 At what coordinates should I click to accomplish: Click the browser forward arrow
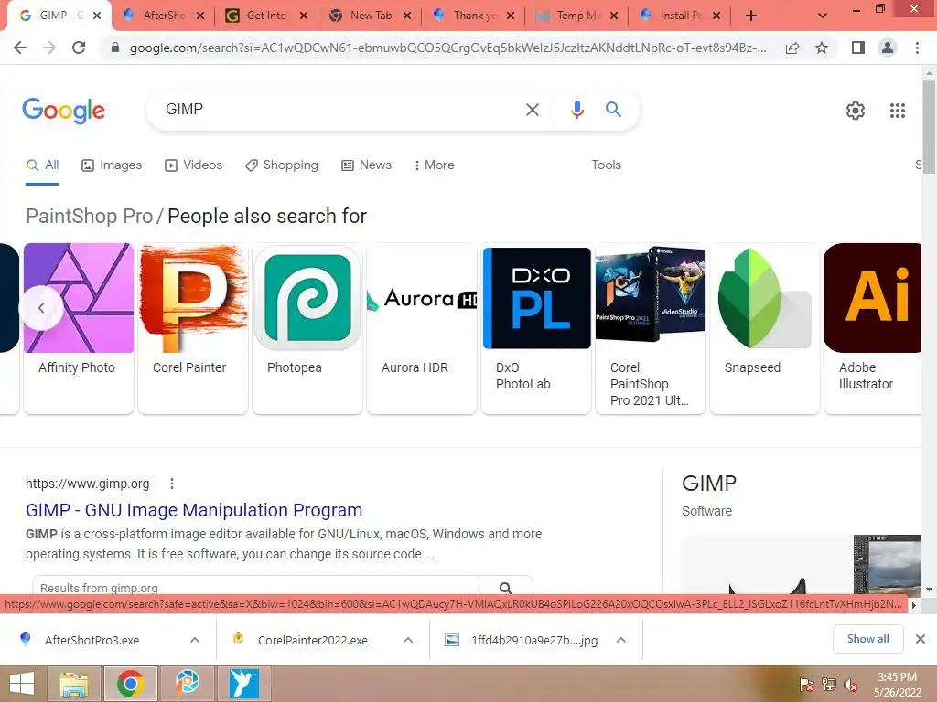click(49, 48)
